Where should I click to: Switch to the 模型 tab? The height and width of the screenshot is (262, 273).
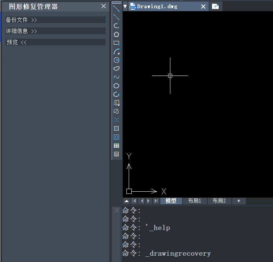[x=171, y=201]
